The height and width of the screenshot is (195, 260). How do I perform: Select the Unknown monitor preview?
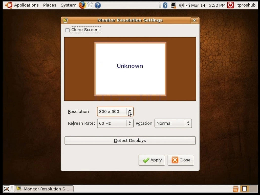pyautogui.click(x=130, y=69)
